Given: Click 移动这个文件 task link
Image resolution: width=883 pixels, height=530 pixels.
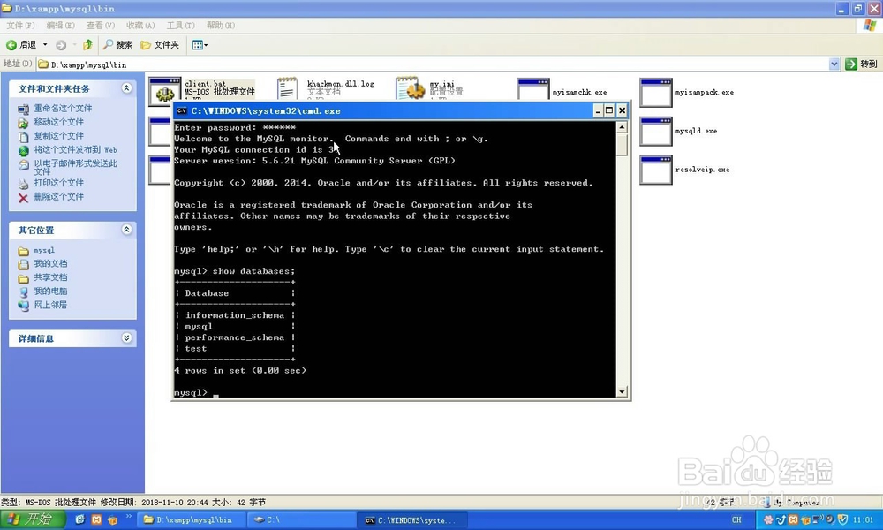Looking at the screenshot, I should tap(58, 122).
